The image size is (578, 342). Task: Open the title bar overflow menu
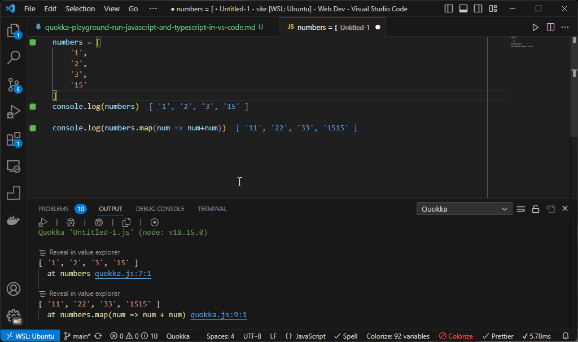point(153,8)
